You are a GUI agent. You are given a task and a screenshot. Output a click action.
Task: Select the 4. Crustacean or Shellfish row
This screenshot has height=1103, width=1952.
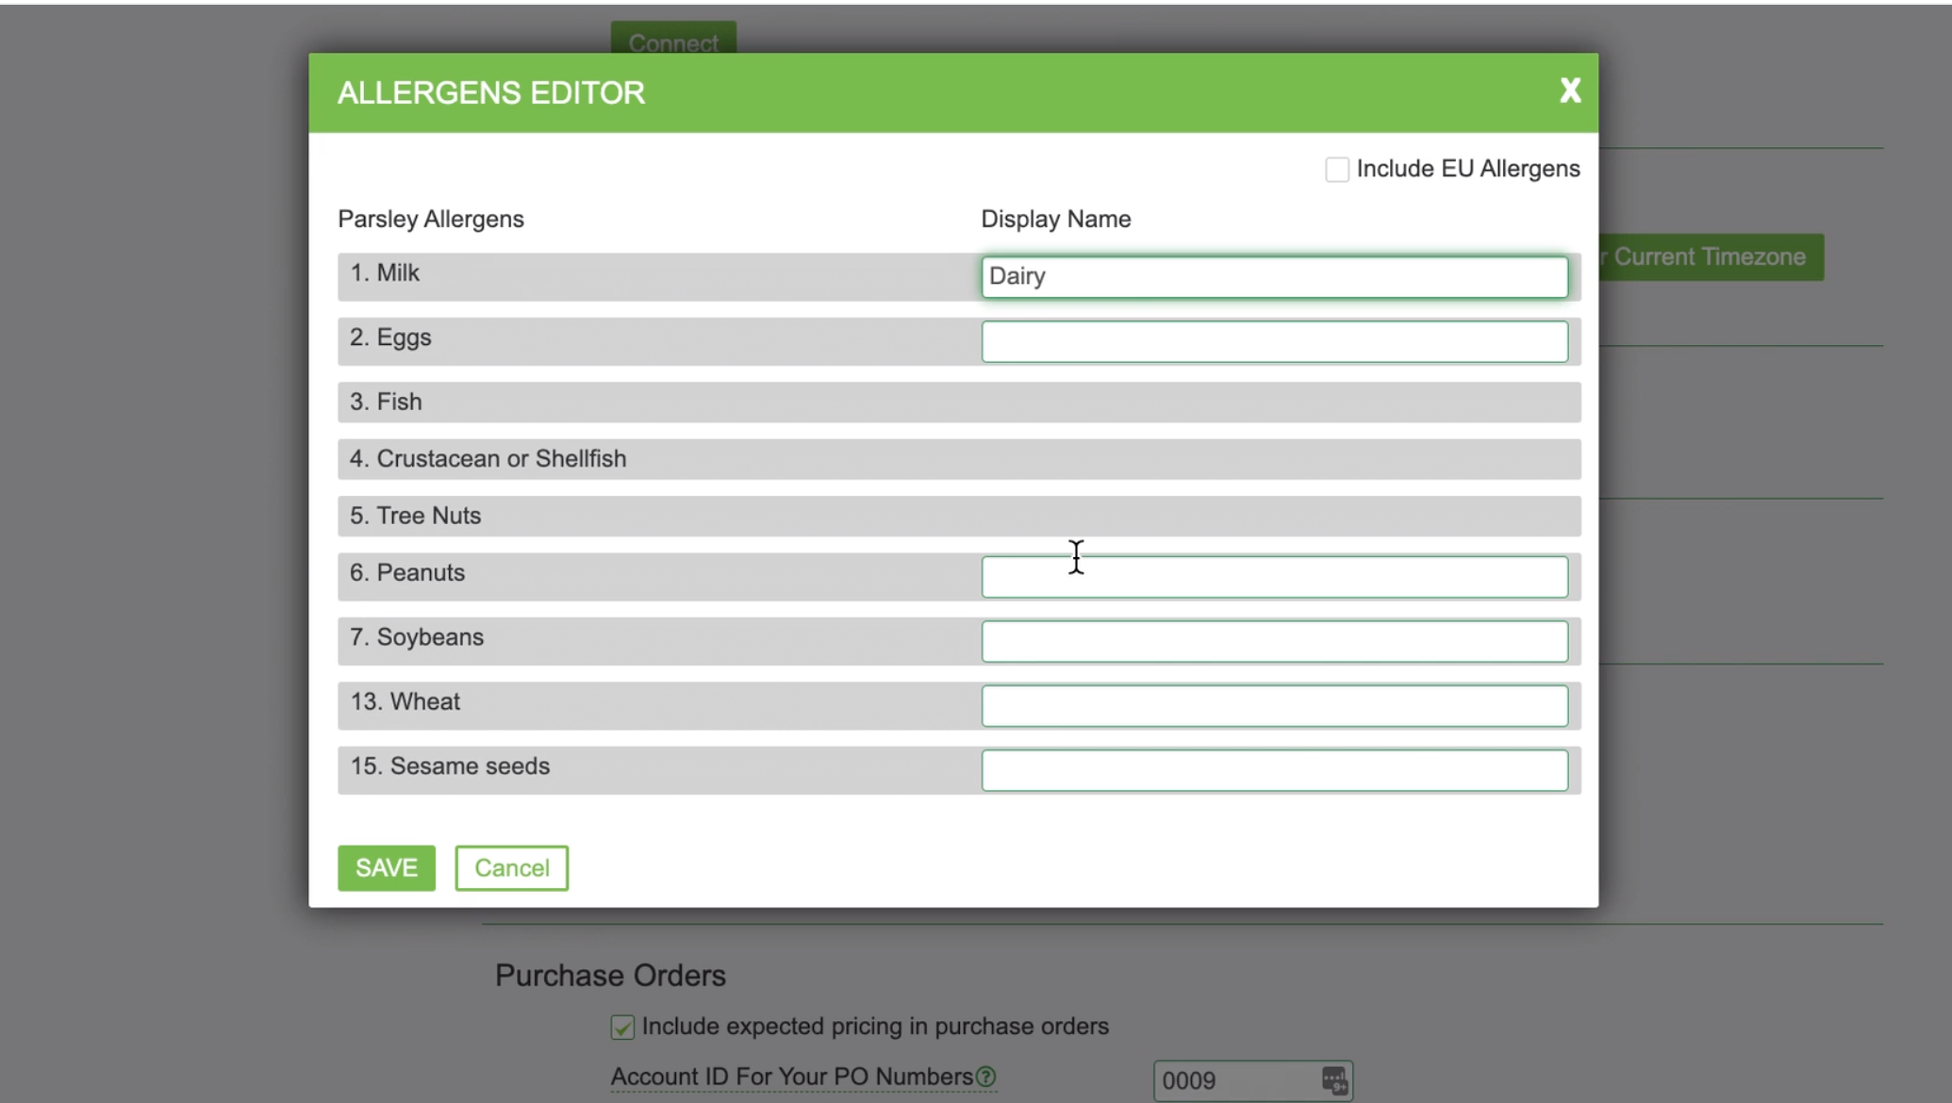click(x=958, y=459)
